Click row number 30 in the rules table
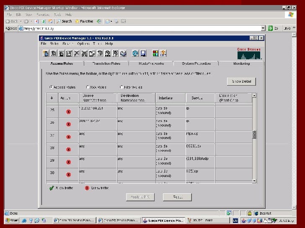Image resolution: width=305 pixels, height=228 pixels. [x=52, y=173]
